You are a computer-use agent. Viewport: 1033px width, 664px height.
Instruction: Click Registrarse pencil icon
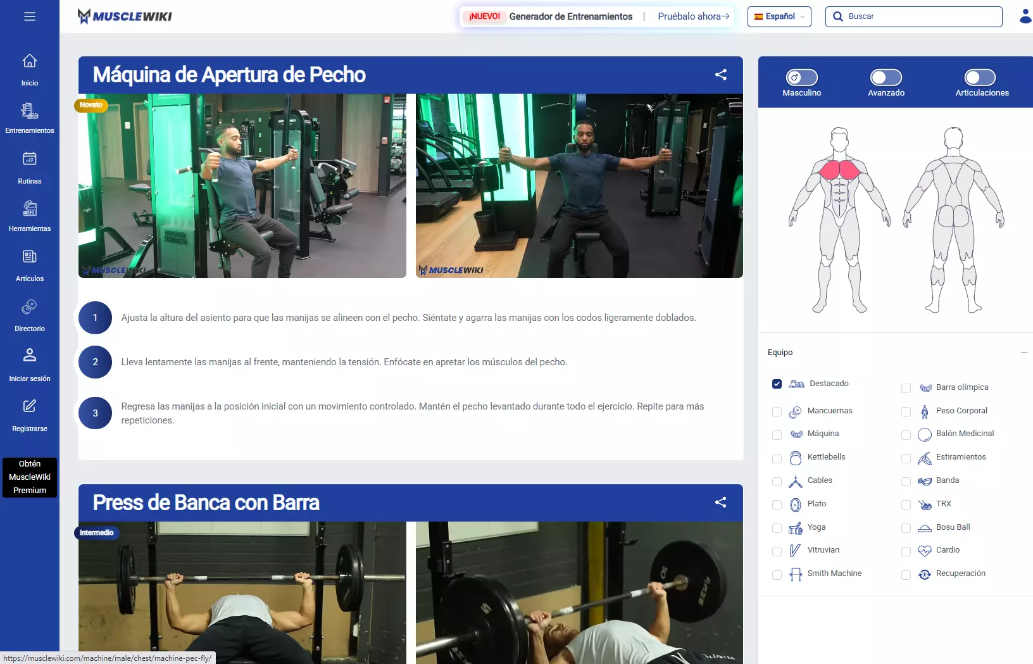point(30,406)
